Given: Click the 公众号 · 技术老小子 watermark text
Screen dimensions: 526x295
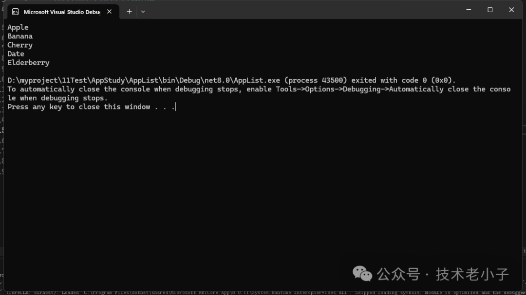Looking at the screenshot, I should pyautogui.click(x=443, y=274).
